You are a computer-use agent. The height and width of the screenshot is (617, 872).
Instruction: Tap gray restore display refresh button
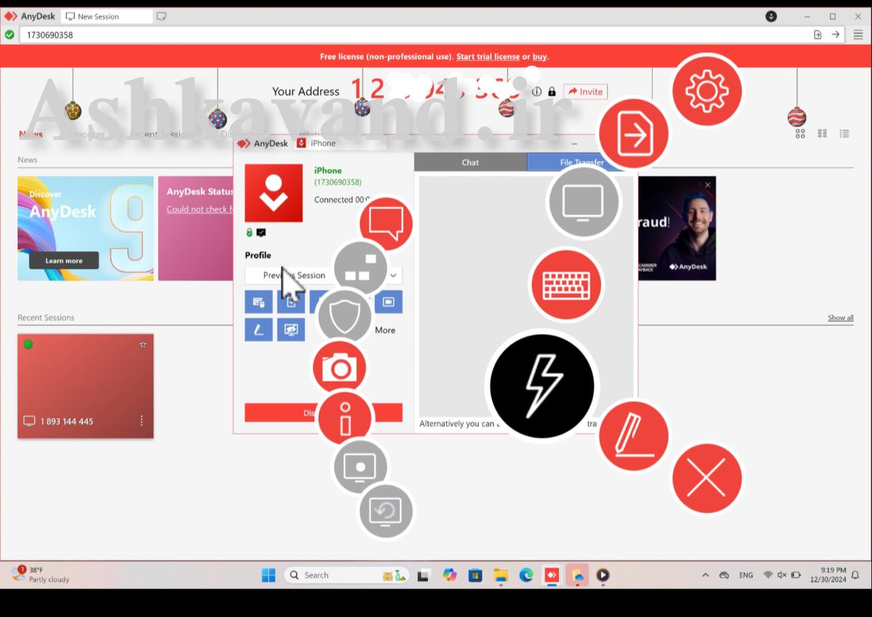pyautogui.click(x=386, y=511)
